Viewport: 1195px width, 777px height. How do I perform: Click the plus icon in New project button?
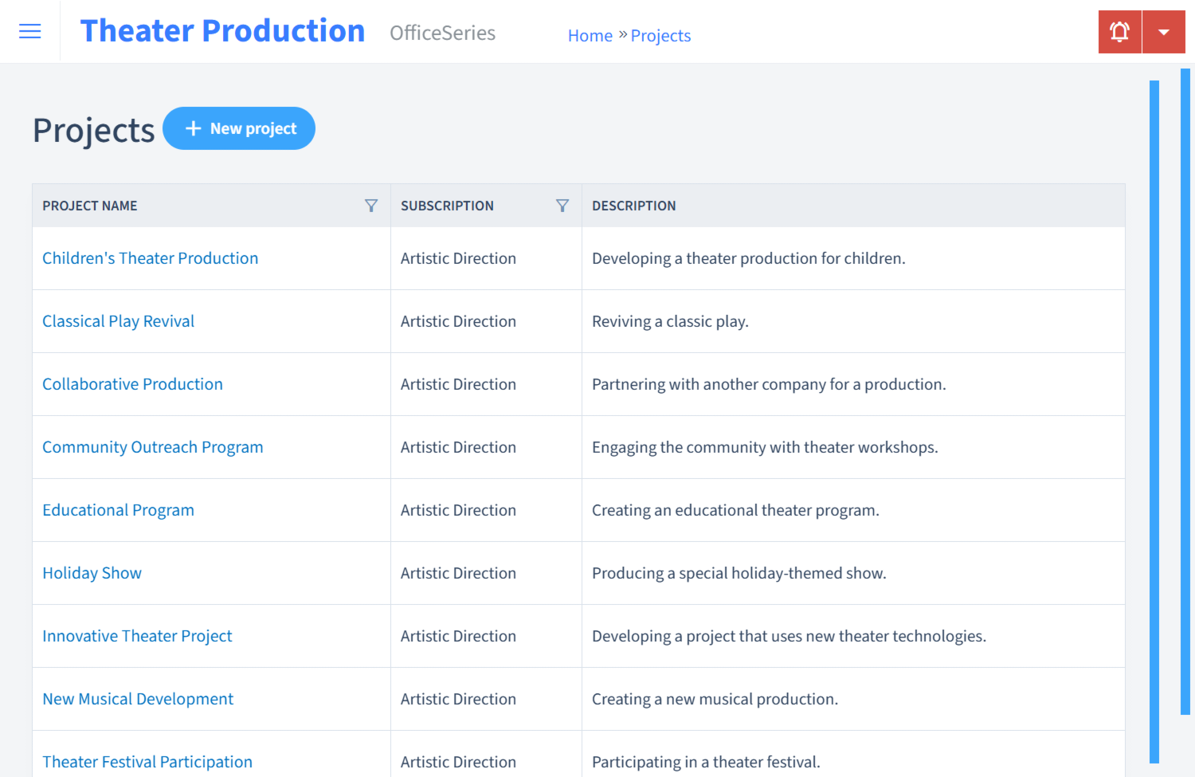point(194,128)
